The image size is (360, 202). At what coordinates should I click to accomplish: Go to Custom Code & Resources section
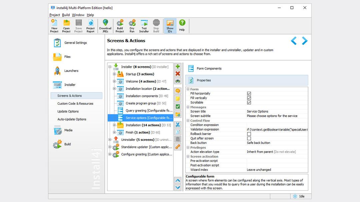click(x=76, y=103)
